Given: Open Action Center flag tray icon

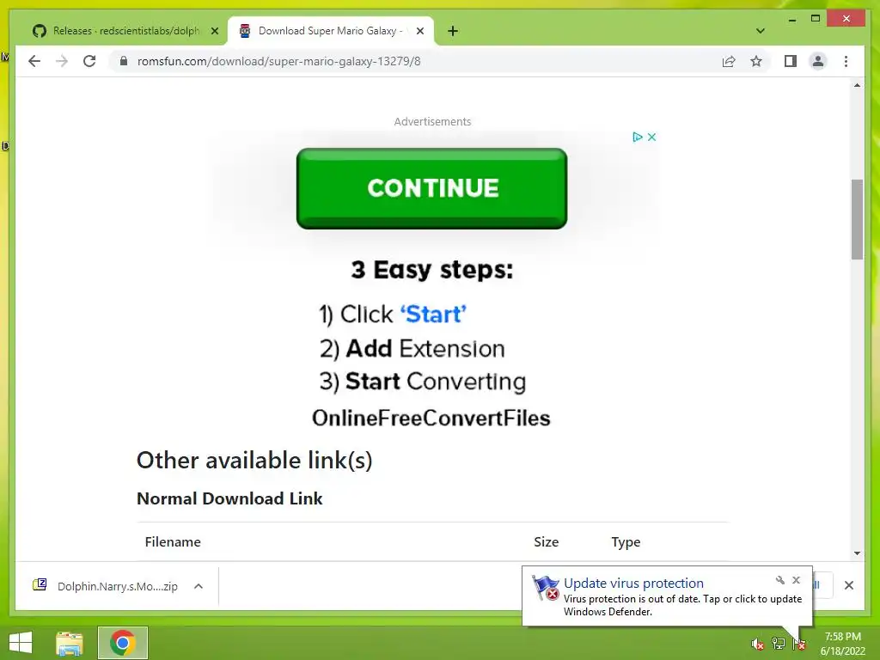Looking at the screenshot, I should (799, 645).
